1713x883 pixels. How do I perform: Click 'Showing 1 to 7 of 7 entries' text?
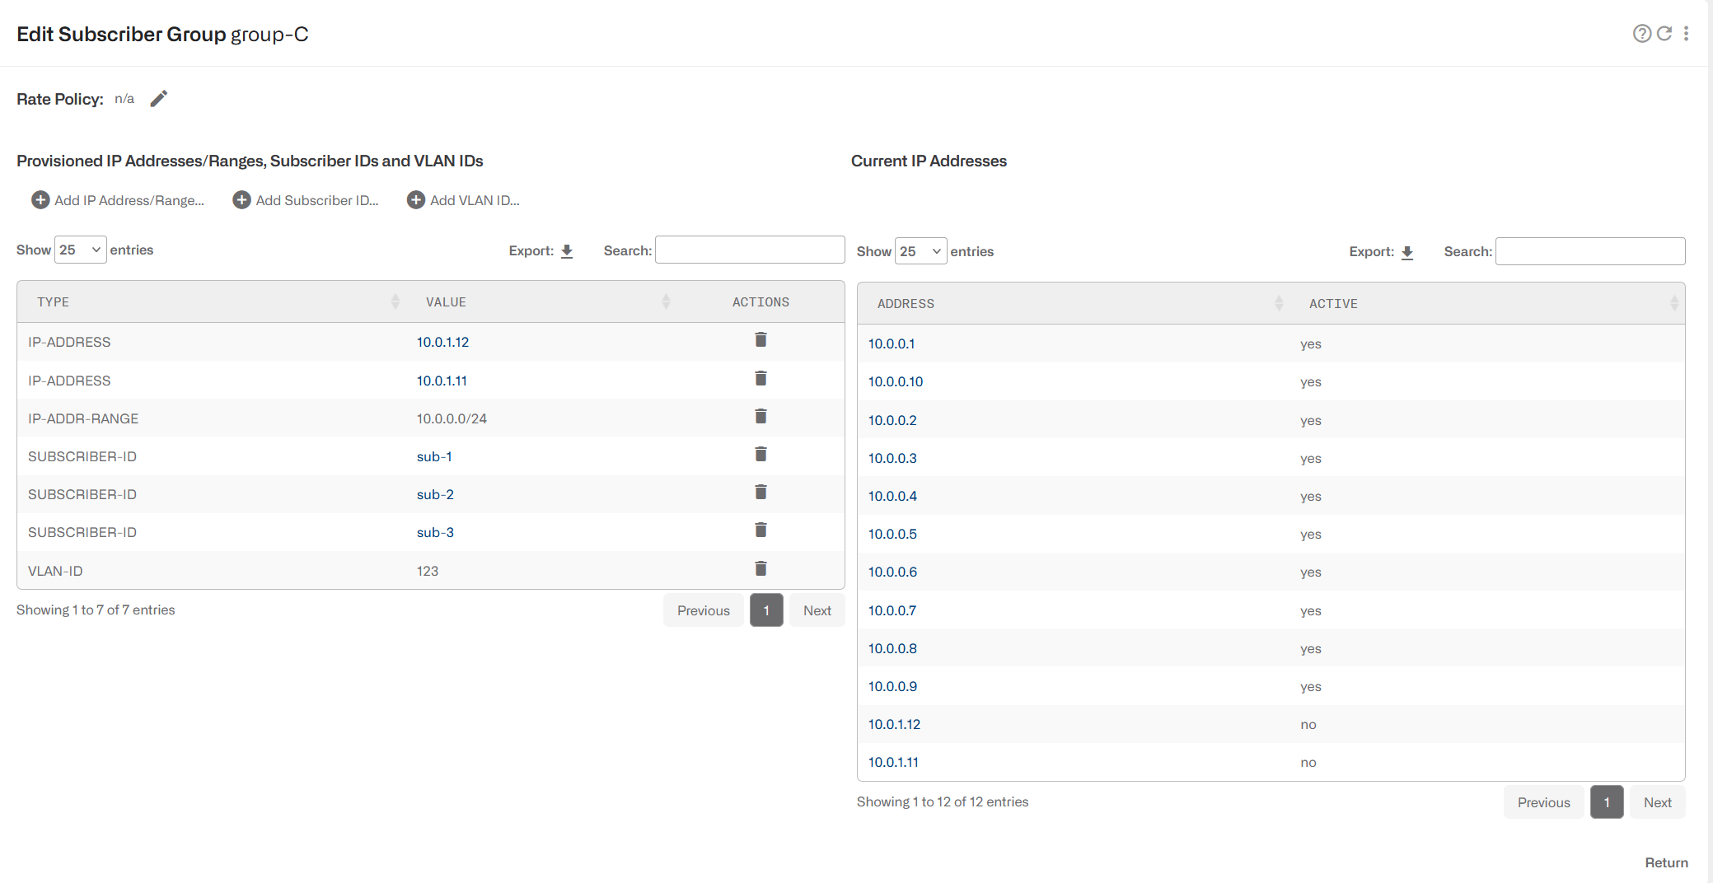(96, 610)
